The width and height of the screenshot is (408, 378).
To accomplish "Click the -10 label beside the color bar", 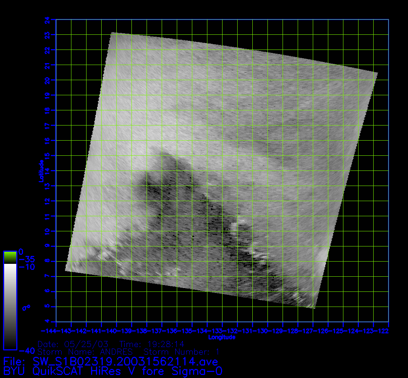I will tap(26, 267).
